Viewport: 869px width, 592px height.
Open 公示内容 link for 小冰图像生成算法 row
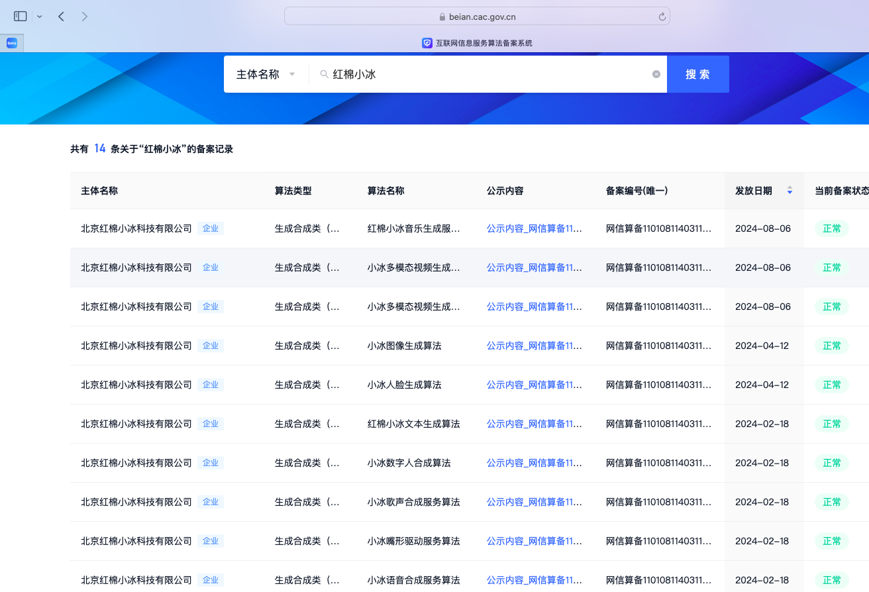tap(535, 346)
